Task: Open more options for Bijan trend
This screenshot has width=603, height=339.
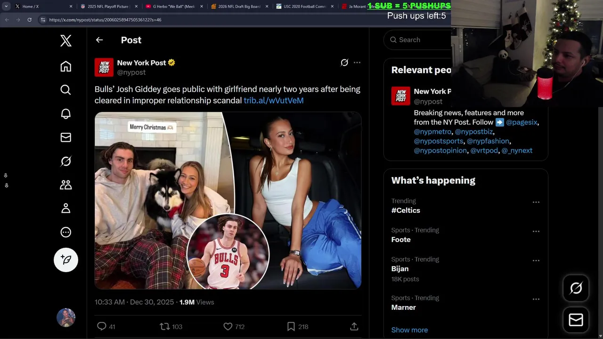Action: 536,260
